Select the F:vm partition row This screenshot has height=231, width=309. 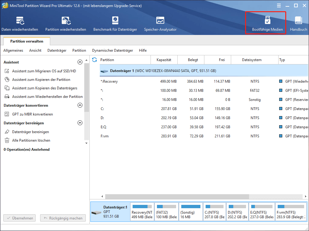[204, 136]
